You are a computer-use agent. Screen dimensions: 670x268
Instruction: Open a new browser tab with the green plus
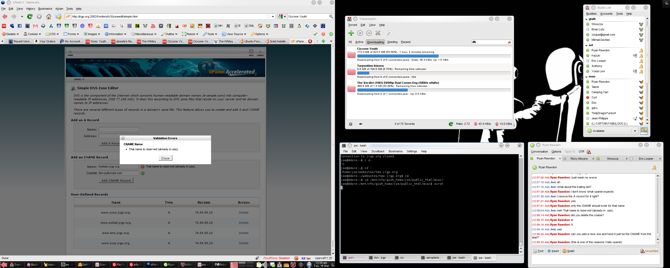(x=323, y=41)
